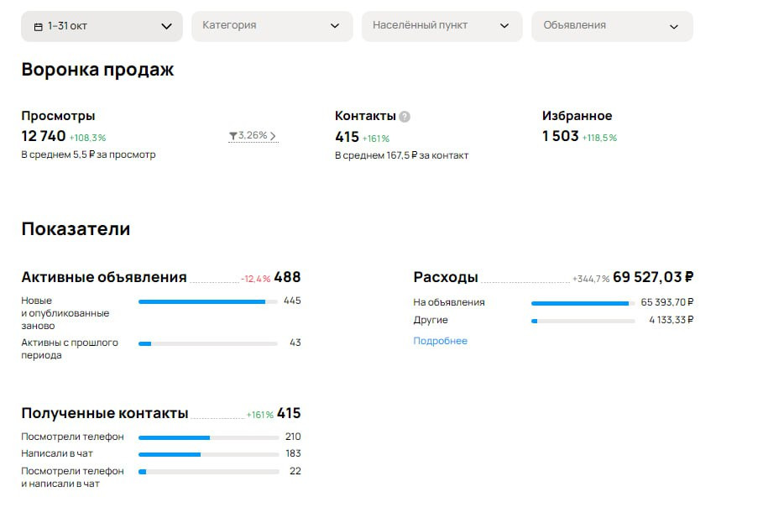Click the calendar icon in date filter
Screen dimensions: 763x518
(39, 27)
